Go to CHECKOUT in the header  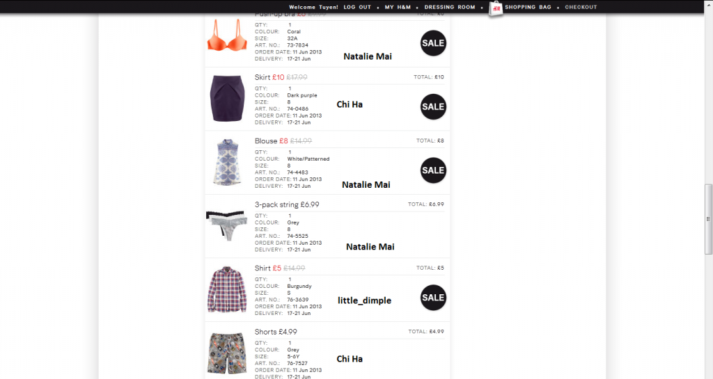581,7
